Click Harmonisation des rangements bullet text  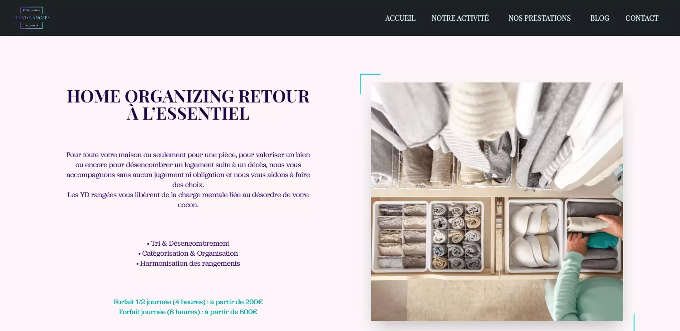188,264
